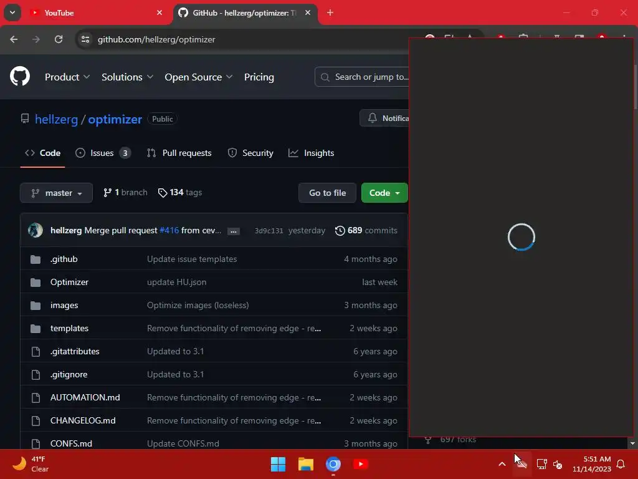Expand the Solutions menu

[127, 77]
